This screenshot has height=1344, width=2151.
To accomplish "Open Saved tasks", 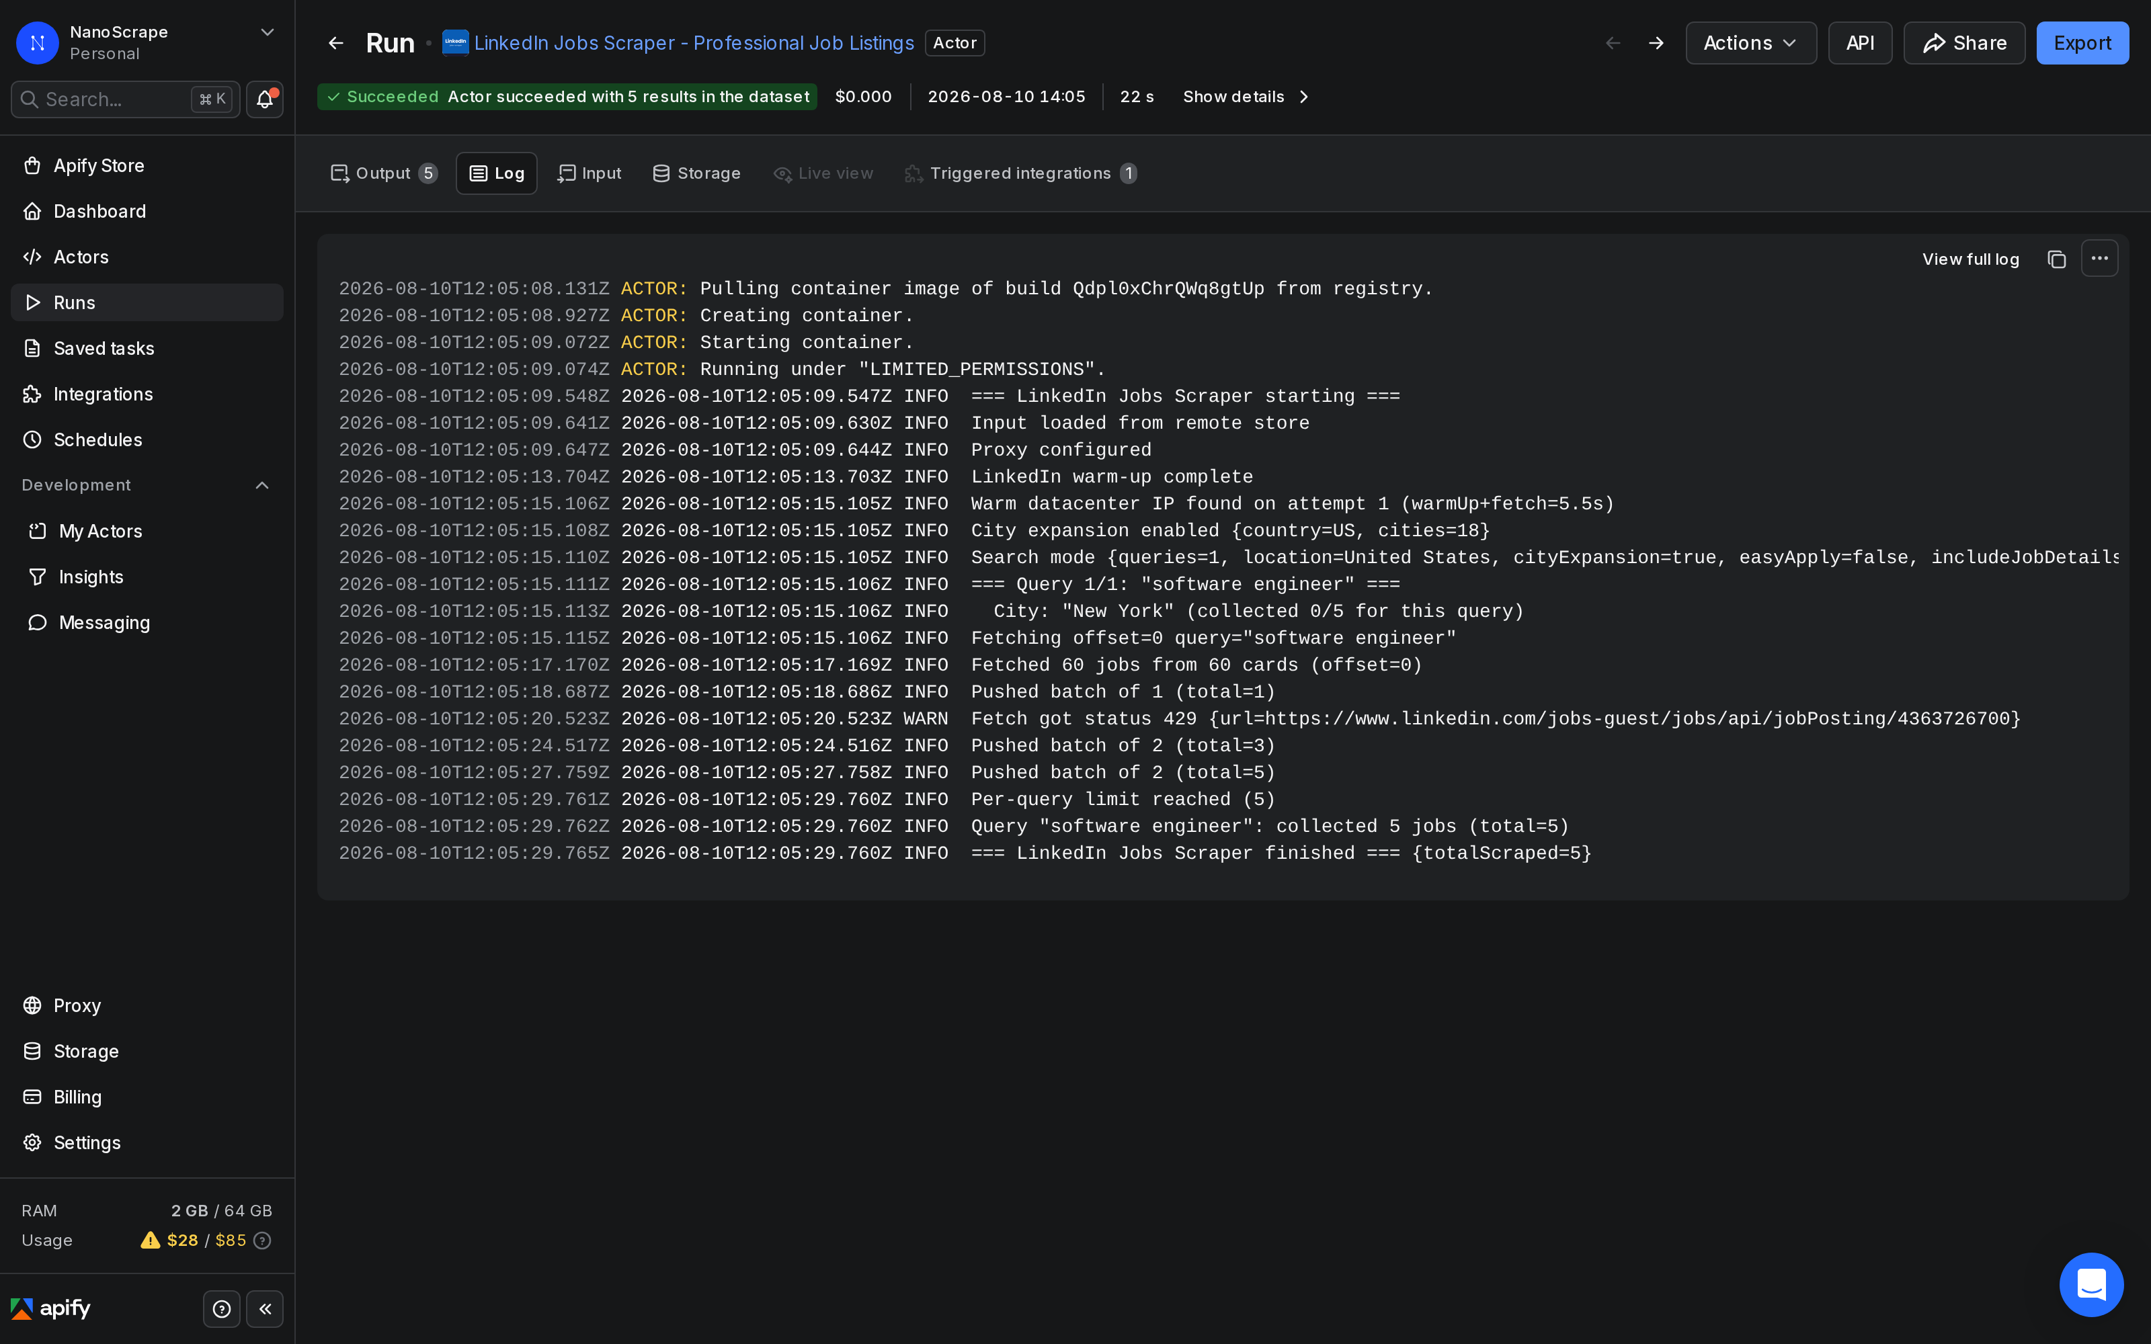I will click(x=147, y=349).
